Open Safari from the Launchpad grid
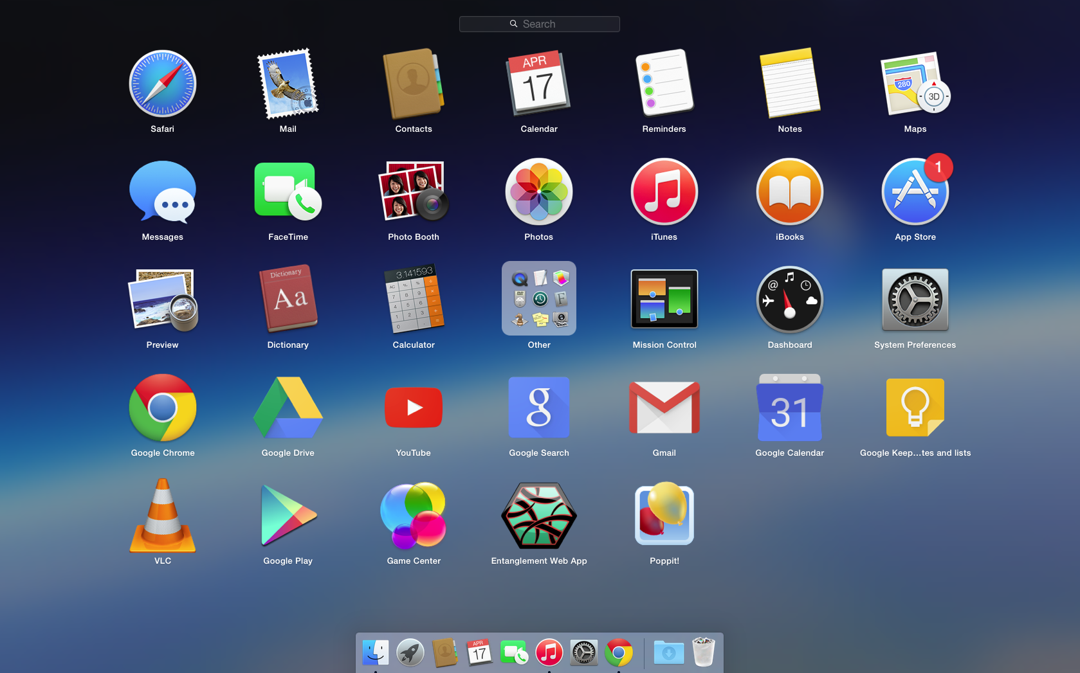Image resolution: width=1080 pixels, height=673 pixels. (x=163, y=84)
